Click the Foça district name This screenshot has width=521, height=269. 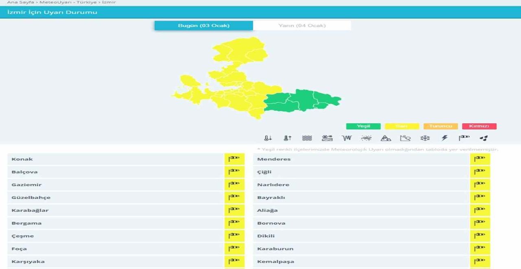pyautogui.click(x=19, y=249)
